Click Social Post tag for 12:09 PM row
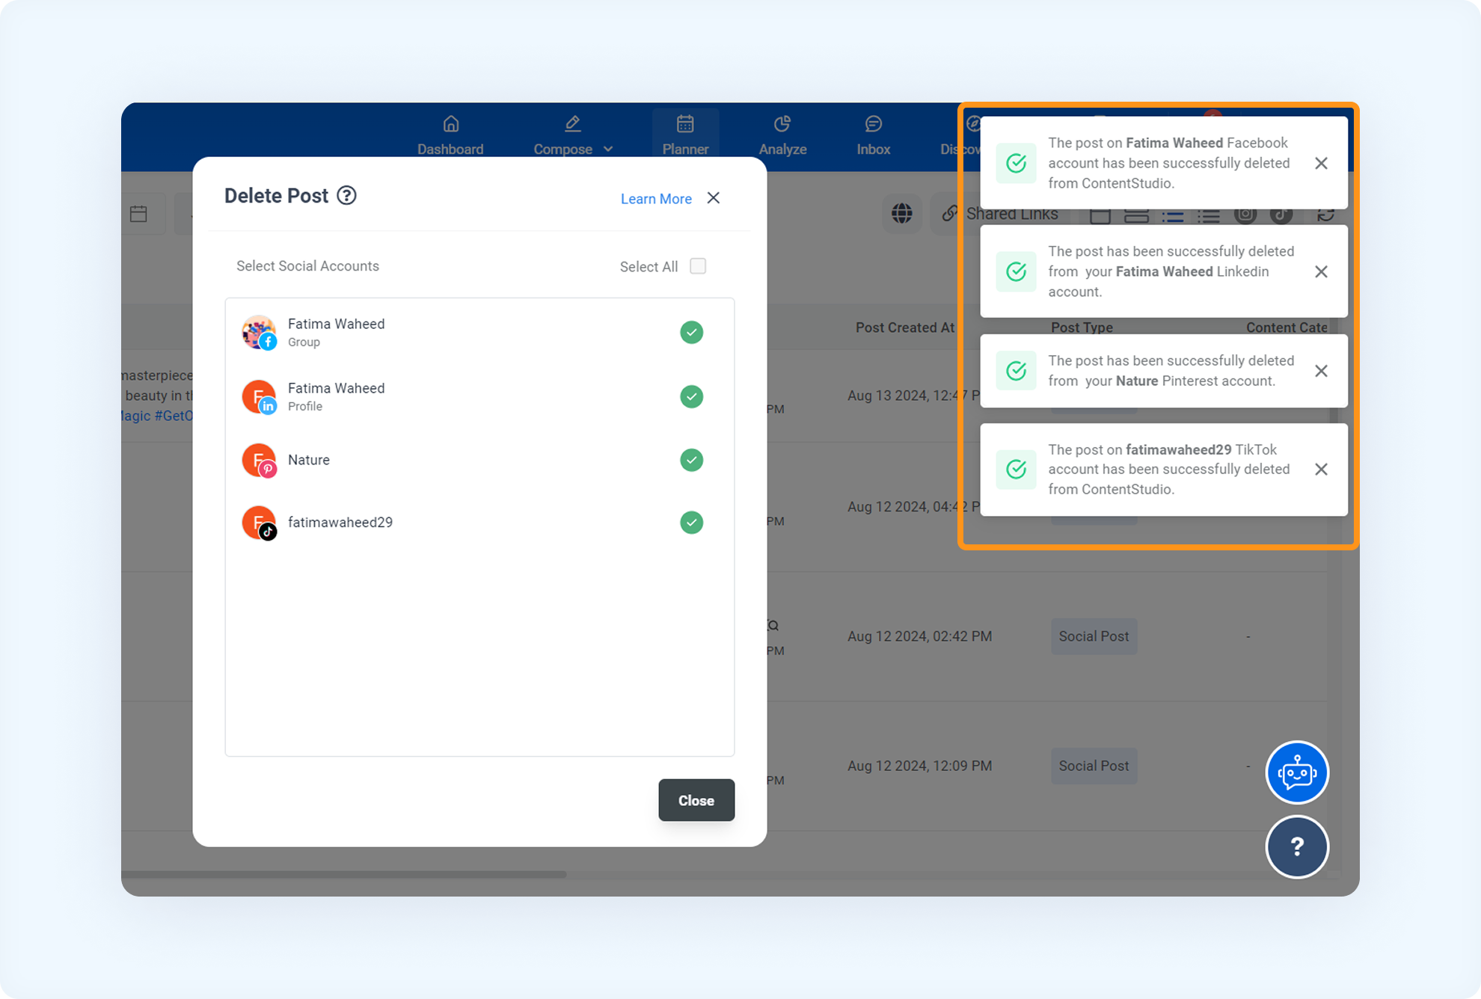The width and height of the screenshot is (1481, 999). coord(1094,766)
